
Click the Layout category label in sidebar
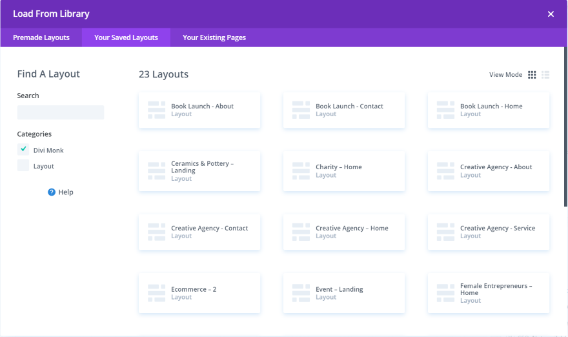coord(43,167)
